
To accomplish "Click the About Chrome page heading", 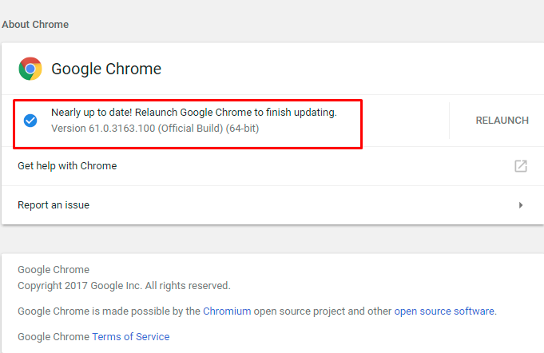I will coord(35,25).
